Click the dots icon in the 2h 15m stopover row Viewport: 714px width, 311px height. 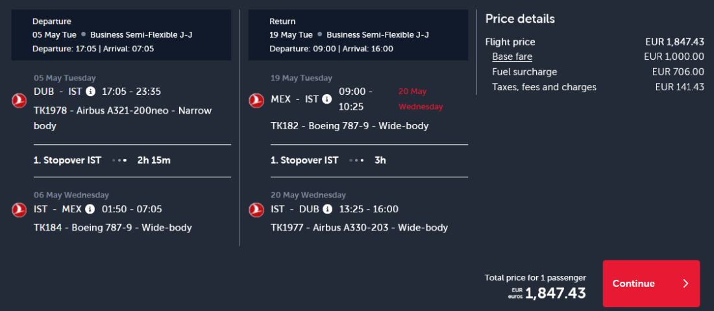click(x=119, y=160)
